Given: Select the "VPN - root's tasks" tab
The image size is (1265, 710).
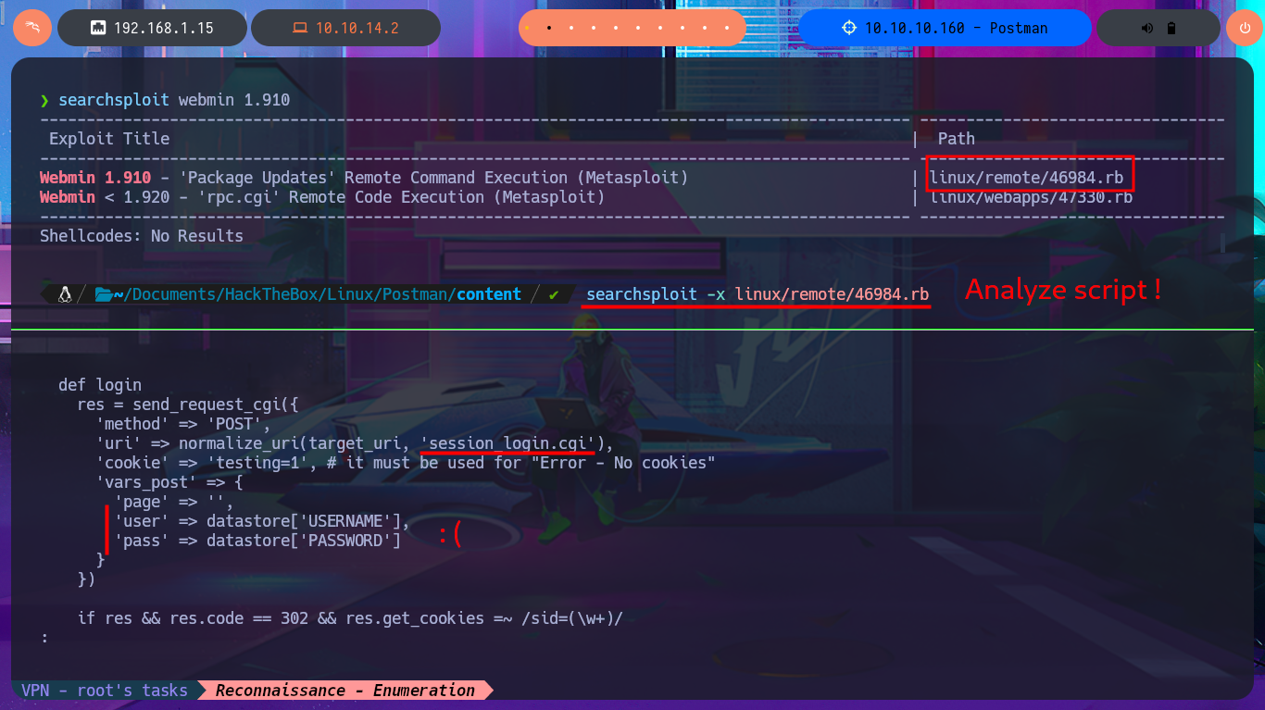Looking at the screenshot, I should pos(104,691).
